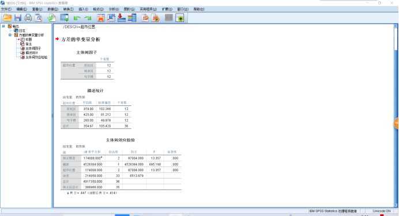Open the 帮助(H) menu

click(x=199, y=9)
